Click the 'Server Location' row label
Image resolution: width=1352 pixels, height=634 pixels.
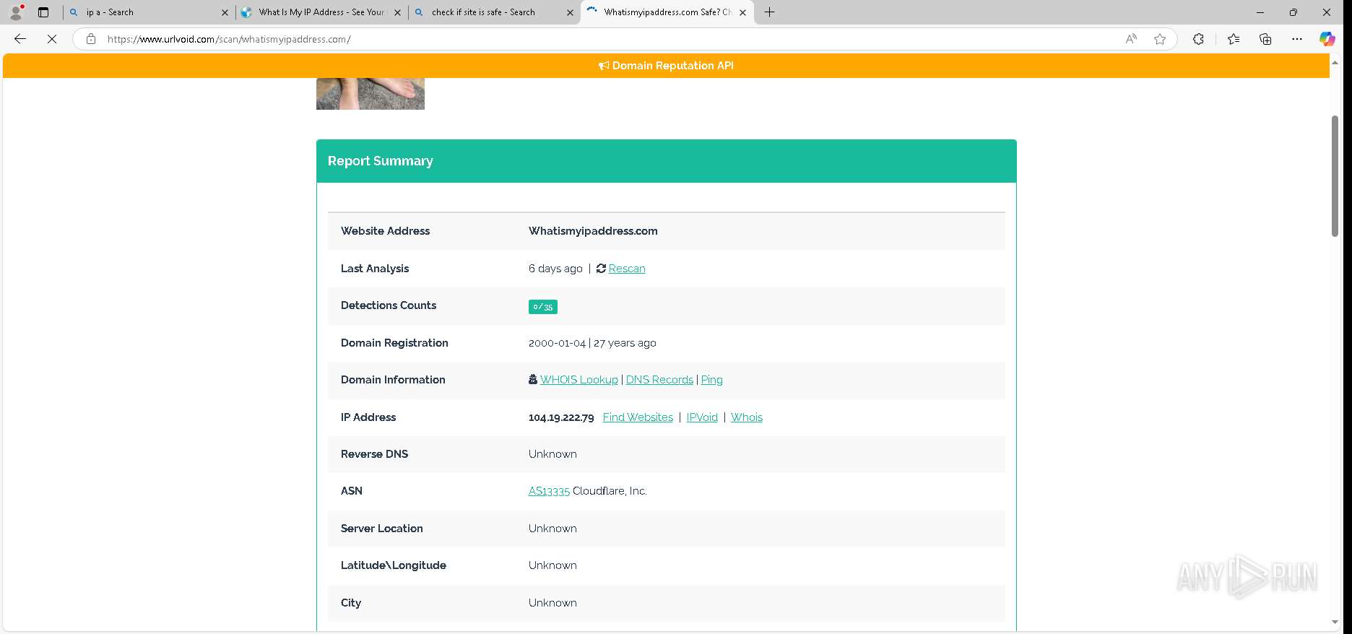click(382, 529)
